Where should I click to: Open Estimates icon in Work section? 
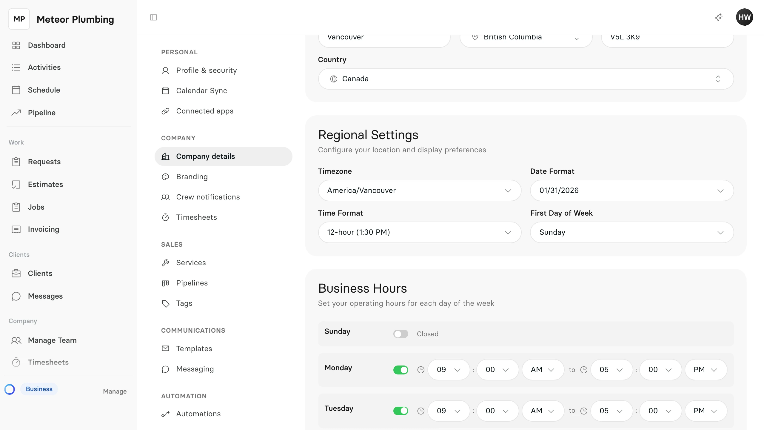(x=16, y=184)
